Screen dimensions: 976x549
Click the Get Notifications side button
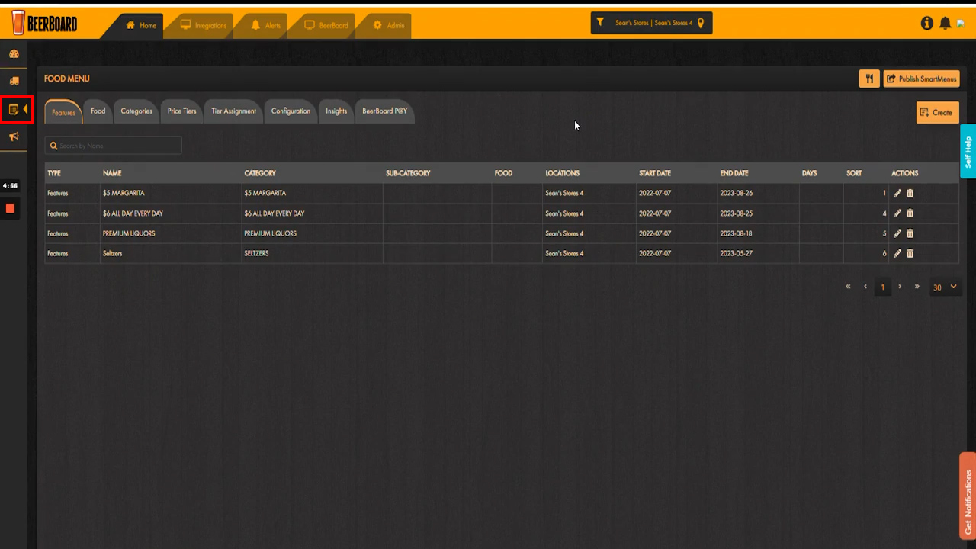pos(968,496)
